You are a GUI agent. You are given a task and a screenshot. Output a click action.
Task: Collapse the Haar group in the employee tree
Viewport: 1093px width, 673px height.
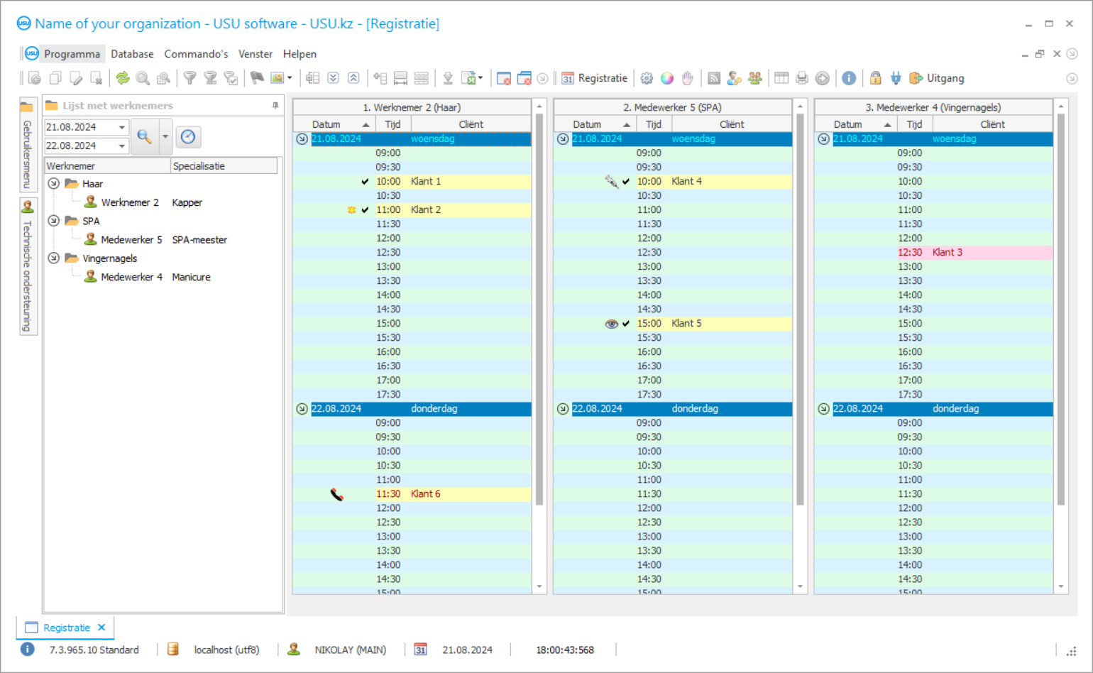tap(53, 183)
